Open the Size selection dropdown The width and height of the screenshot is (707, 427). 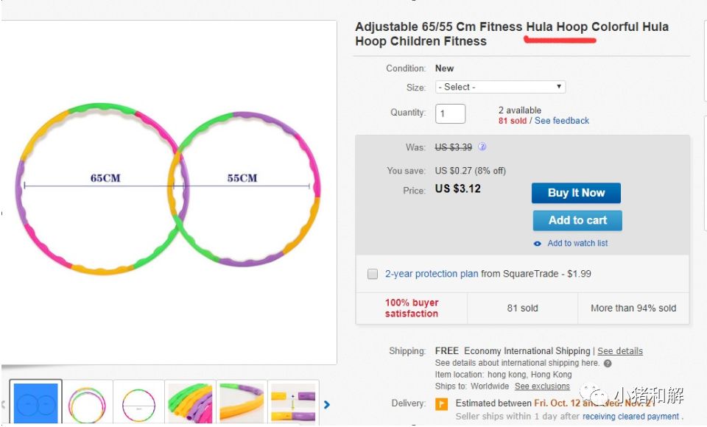click(500, 87)
